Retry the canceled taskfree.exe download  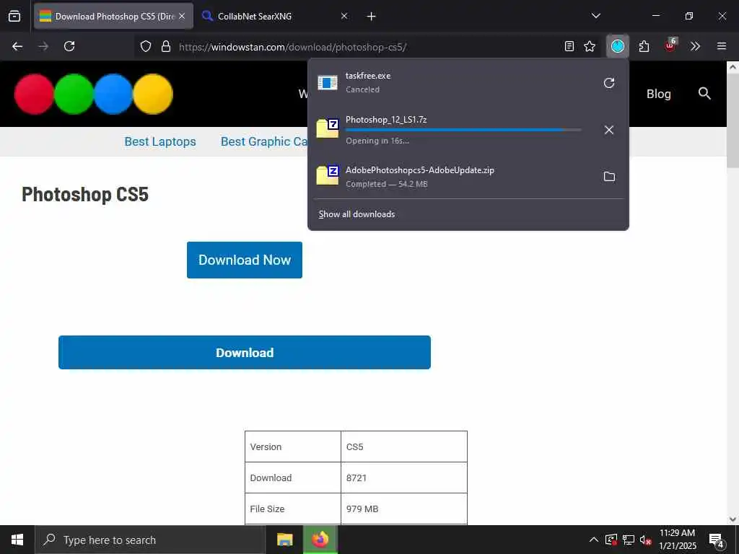tap(609, 83)
